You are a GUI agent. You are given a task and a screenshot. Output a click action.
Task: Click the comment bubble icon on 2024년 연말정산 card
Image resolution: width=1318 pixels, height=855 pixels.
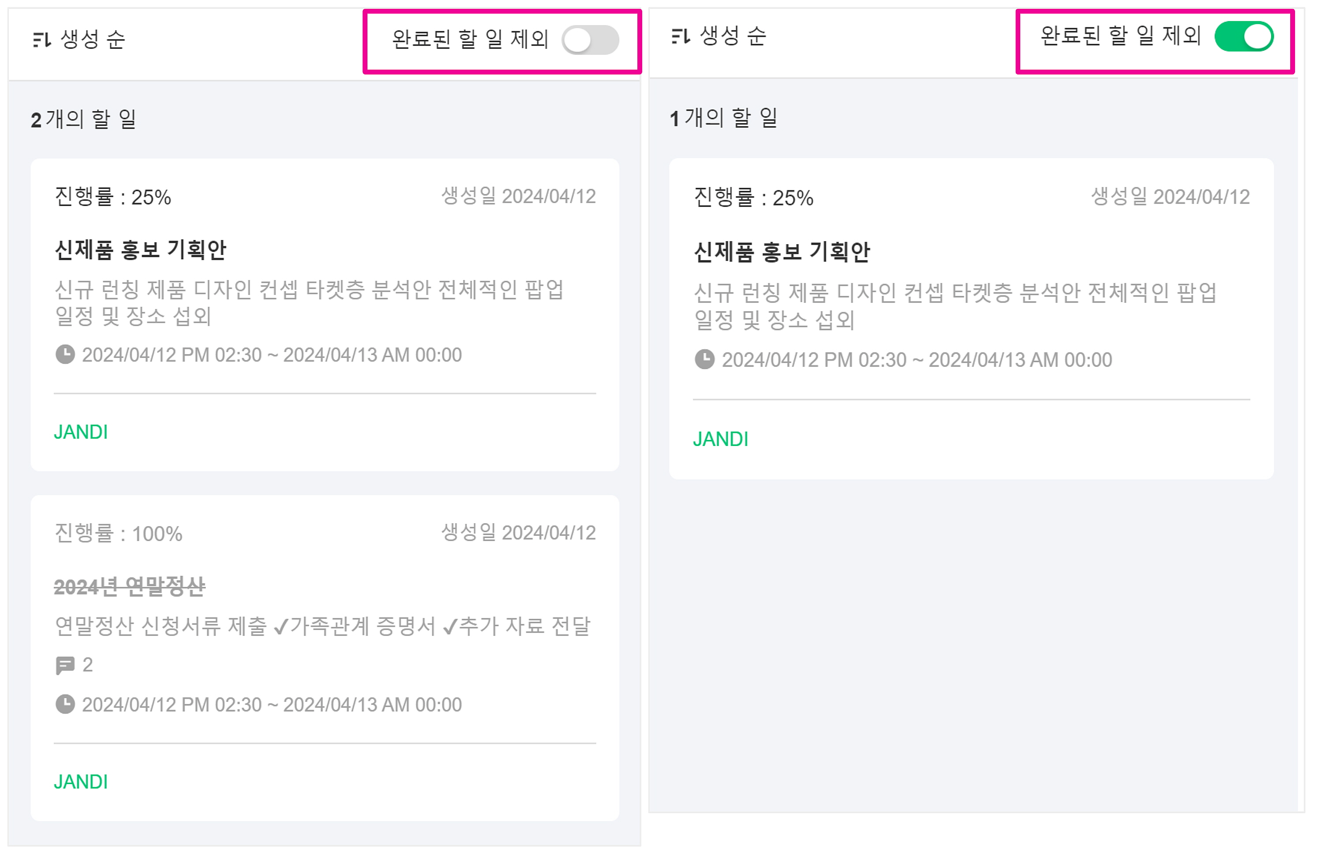pos(65,665)
